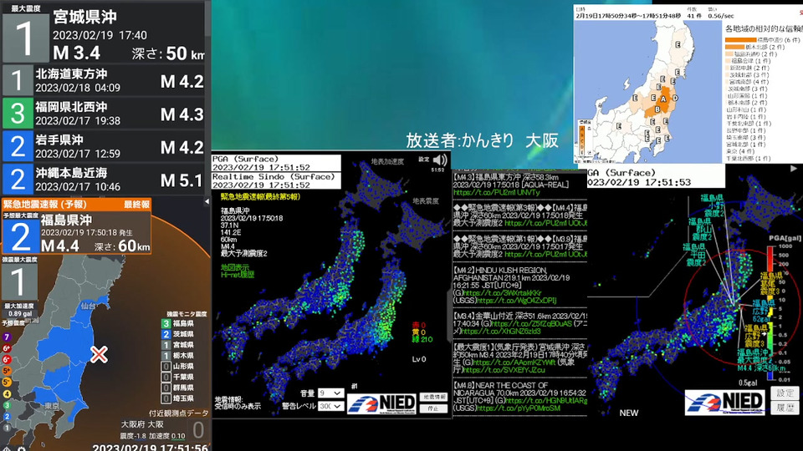Click the play arrow atop right PGA map
Screen dimensions: 803x451
point(793,168)
